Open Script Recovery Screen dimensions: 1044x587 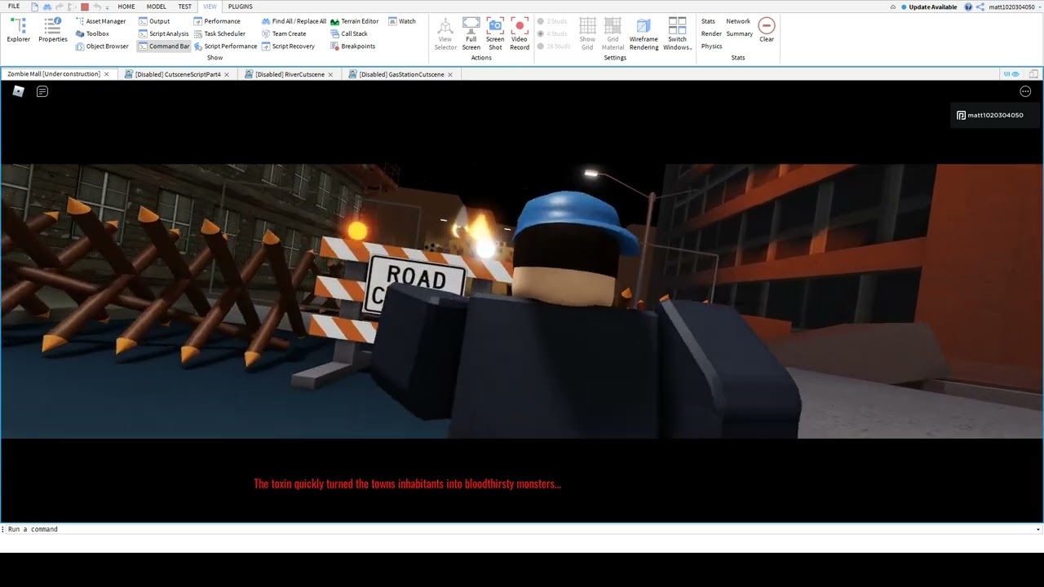[x=288, y=46]
